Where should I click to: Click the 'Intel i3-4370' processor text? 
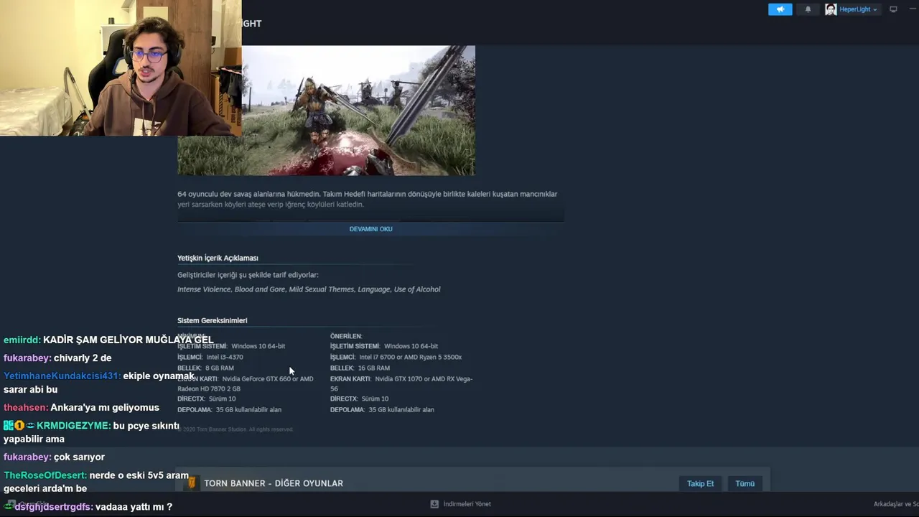[x=225, y=357]
